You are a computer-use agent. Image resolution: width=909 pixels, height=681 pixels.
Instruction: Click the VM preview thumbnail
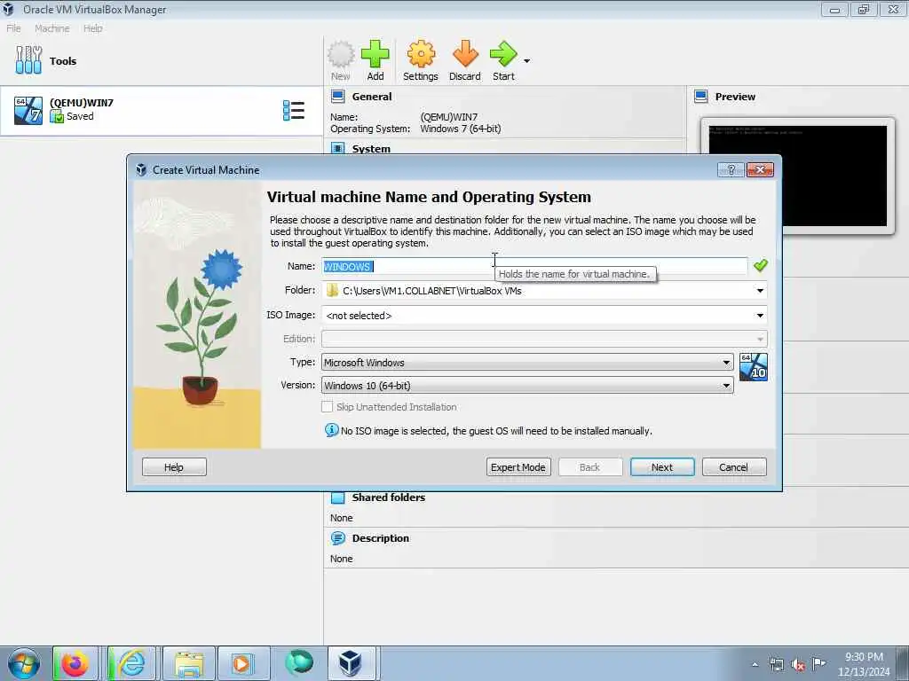coord(798,176)
